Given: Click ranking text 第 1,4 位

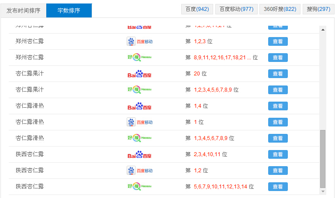Looking at the screenshot, I should pos(197,106).
